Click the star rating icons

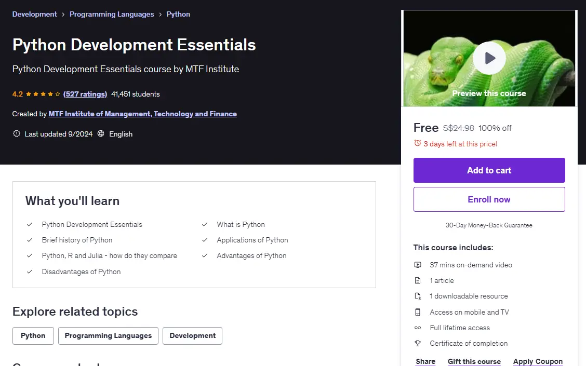point(43,94)
